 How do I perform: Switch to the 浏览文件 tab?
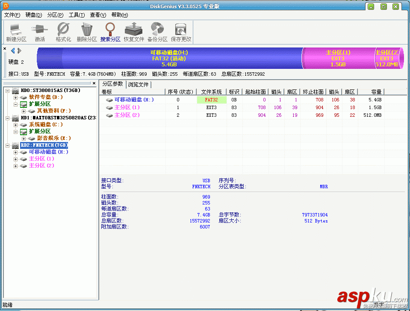click(x=139, y=84)
